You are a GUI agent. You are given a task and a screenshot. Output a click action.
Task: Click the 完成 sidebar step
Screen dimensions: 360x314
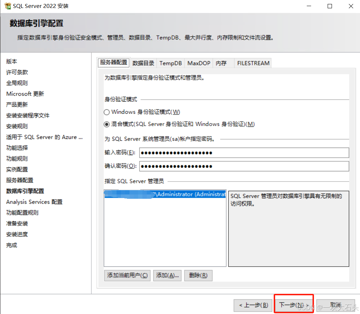[12, 245]
